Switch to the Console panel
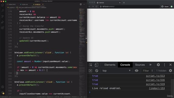 [125, 65]
